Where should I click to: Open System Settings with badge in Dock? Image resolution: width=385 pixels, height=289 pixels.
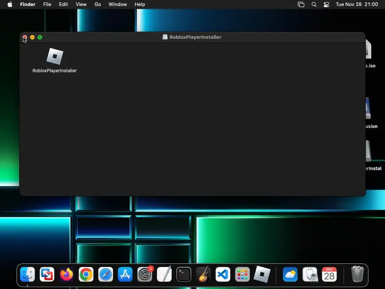[x=145, y=274]
